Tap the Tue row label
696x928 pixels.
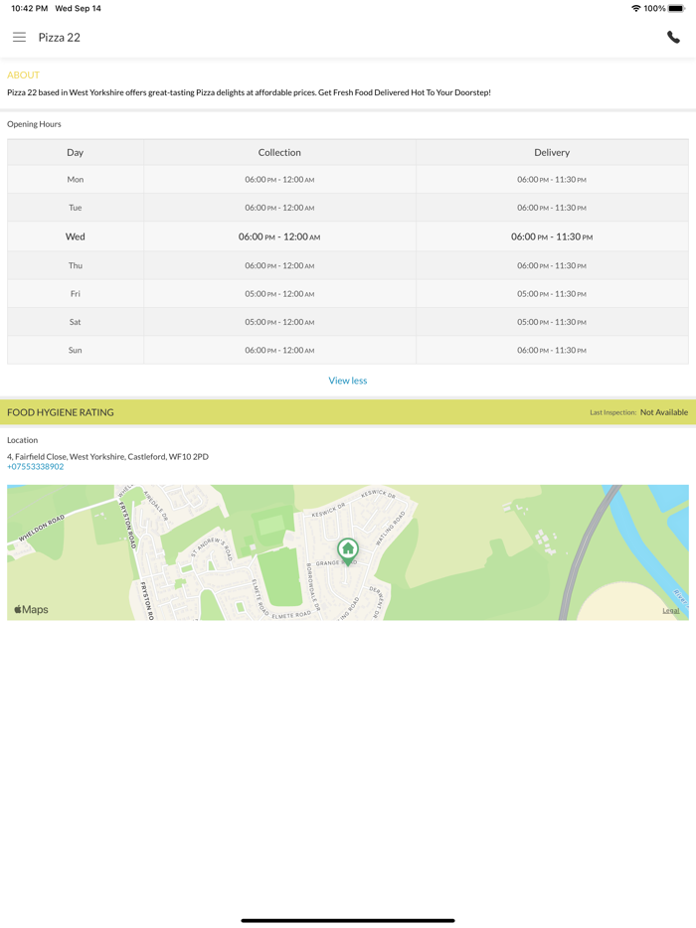tap(76, 208)
